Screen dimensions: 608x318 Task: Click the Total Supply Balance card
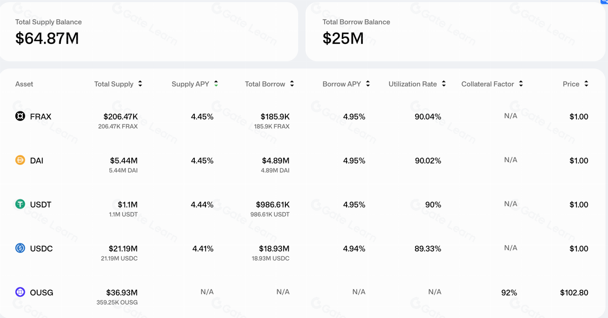148,32
